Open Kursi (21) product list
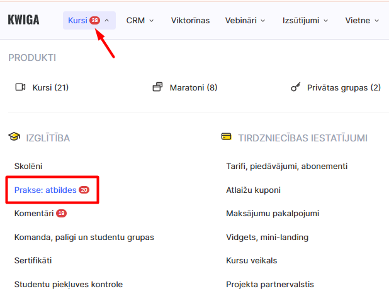 pos(50,87)
